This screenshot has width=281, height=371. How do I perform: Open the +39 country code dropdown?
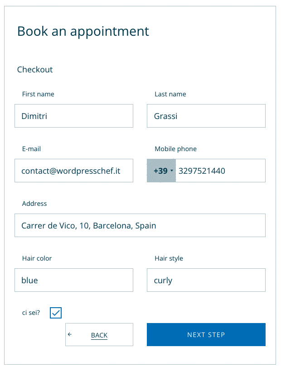[161, 171]
